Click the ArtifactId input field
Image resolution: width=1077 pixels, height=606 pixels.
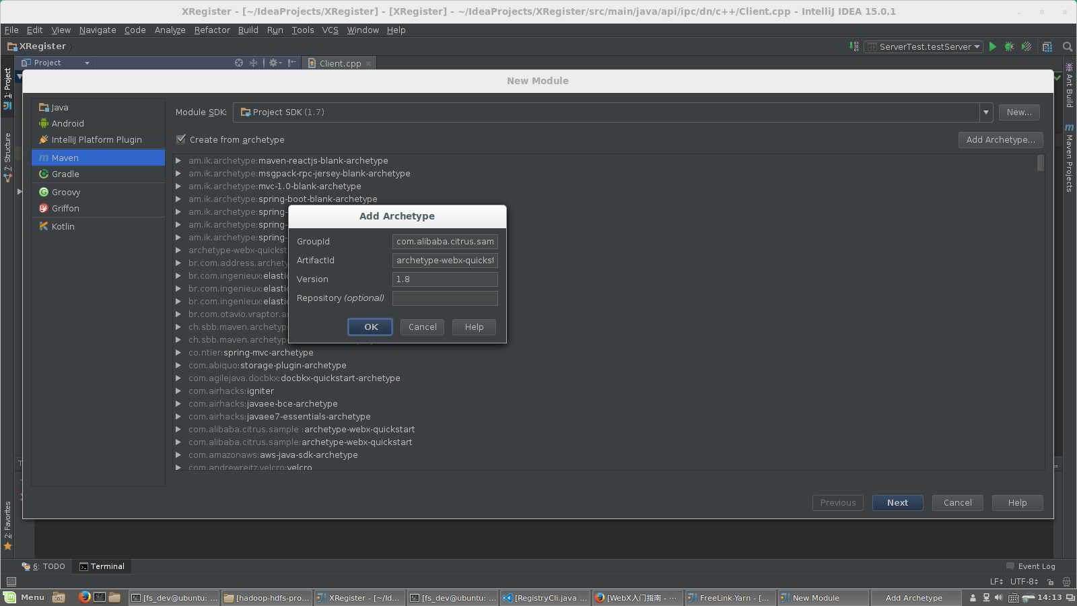(445, 260)
